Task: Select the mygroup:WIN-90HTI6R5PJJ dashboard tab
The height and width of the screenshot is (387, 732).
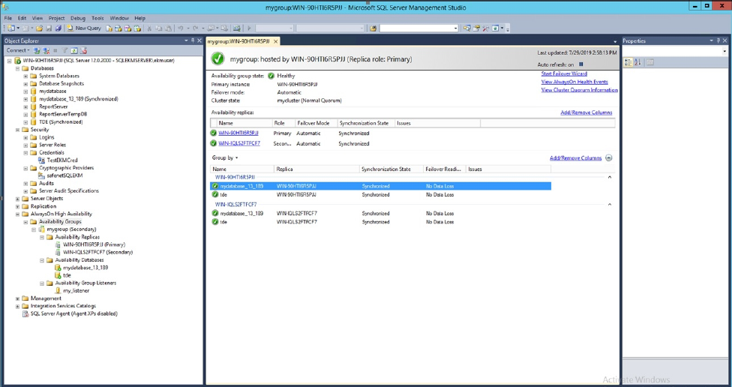Action: point(238,41)
